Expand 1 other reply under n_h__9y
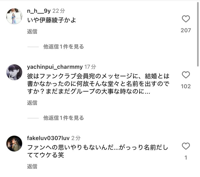This screenshot has width=200, height=177. click(63, 47)
